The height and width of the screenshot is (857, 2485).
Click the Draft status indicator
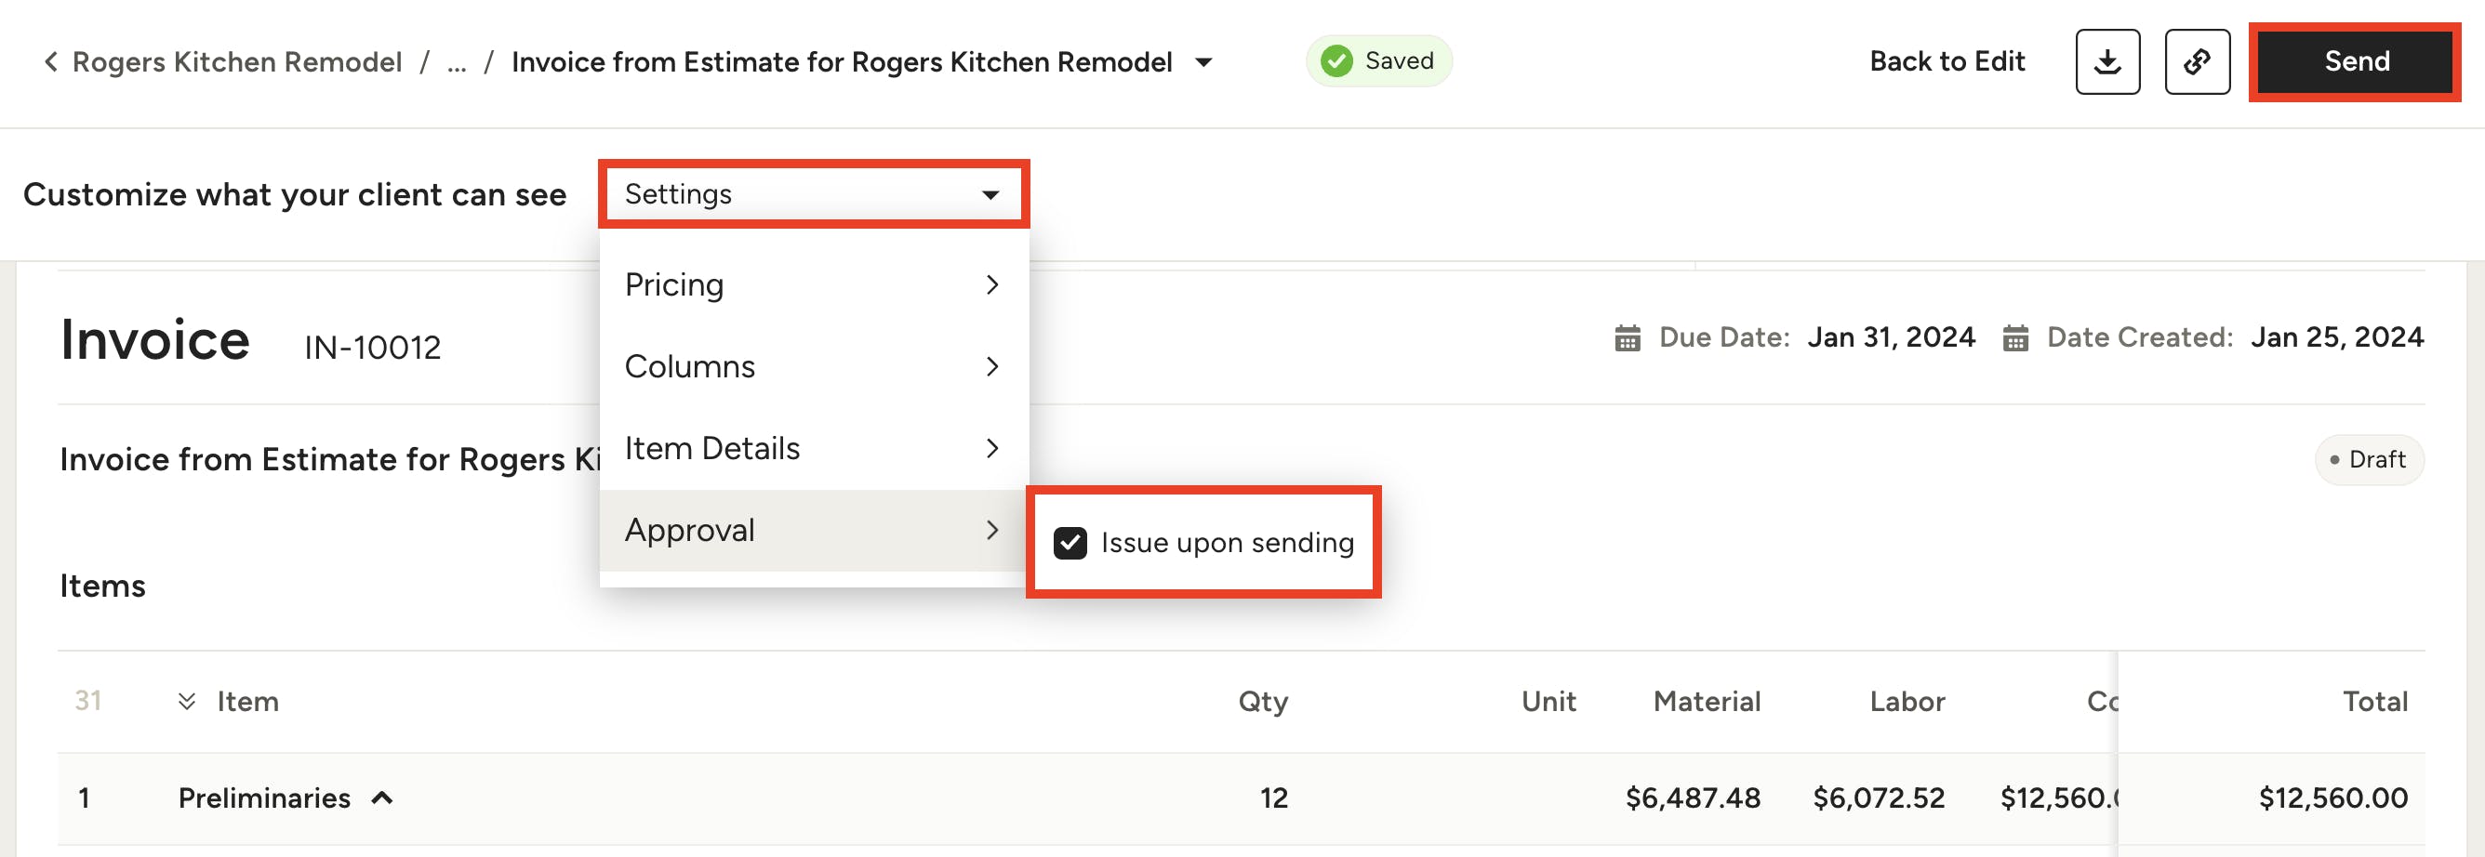[x=2370, y=460]
